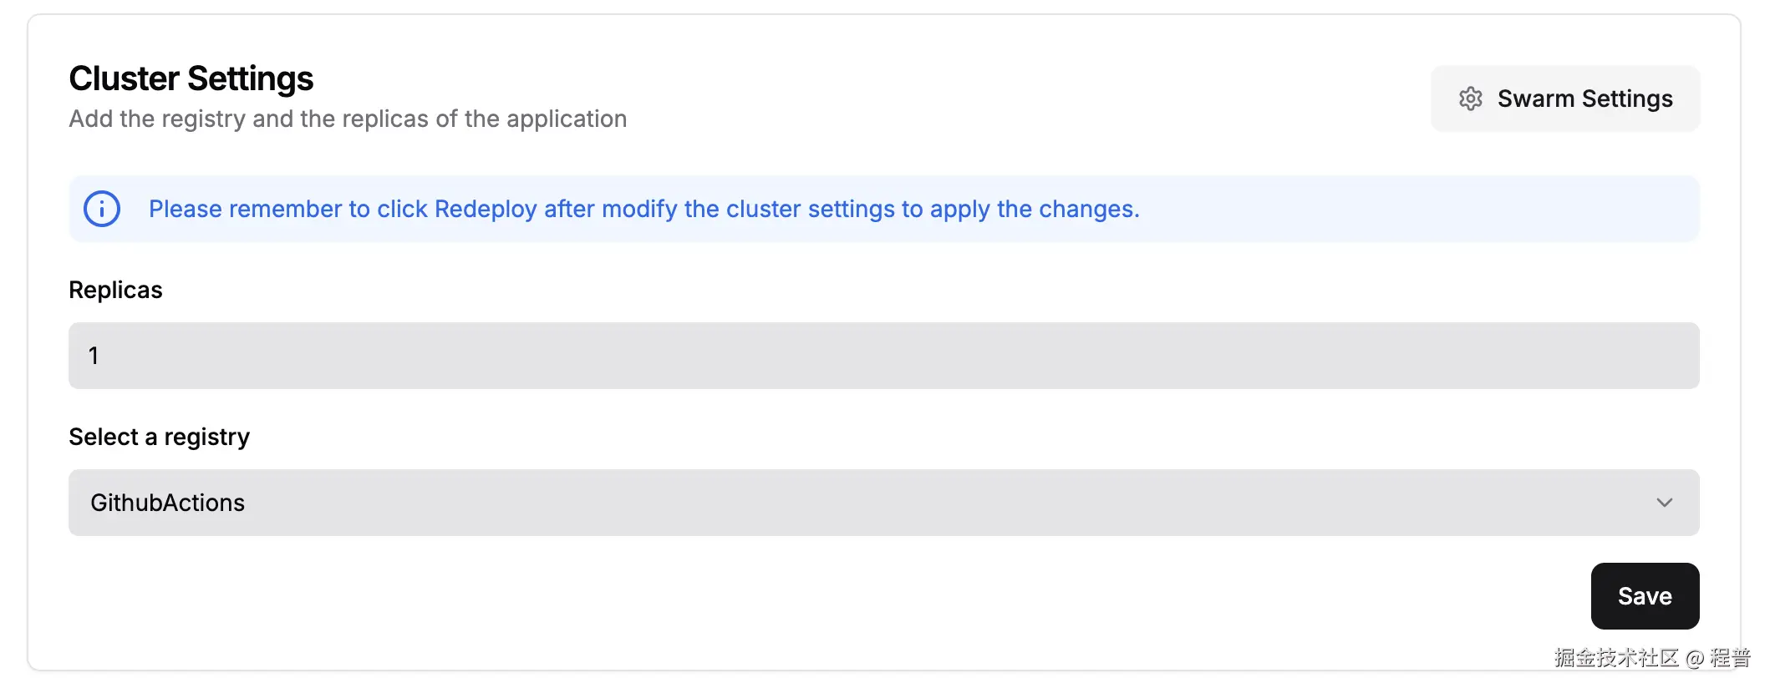Click the Swarm Settings button
The height and width of the screenshot is (688, 1770).
tap(1564, 99)
